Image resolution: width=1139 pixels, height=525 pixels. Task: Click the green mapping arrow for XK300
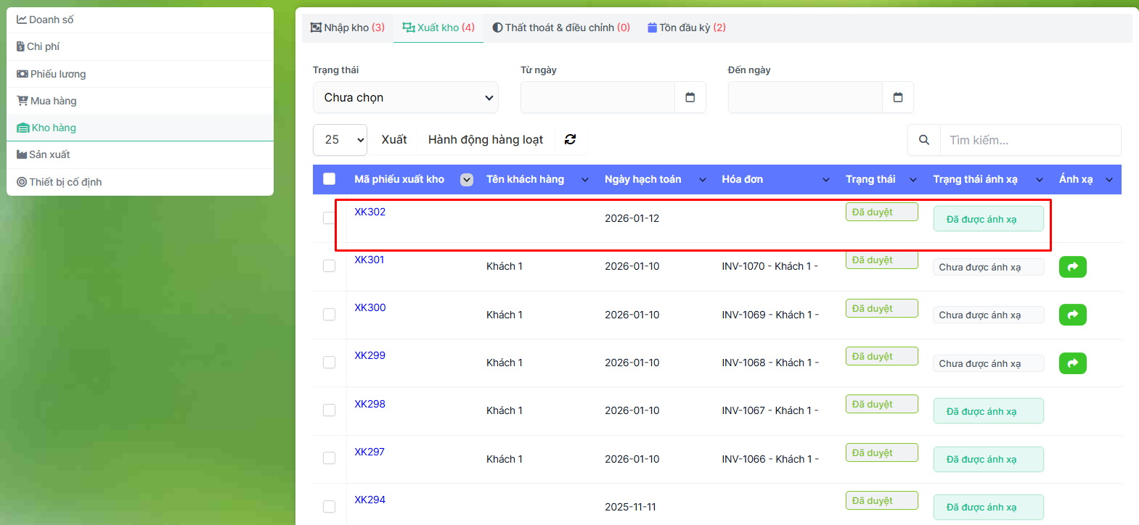1072,315
